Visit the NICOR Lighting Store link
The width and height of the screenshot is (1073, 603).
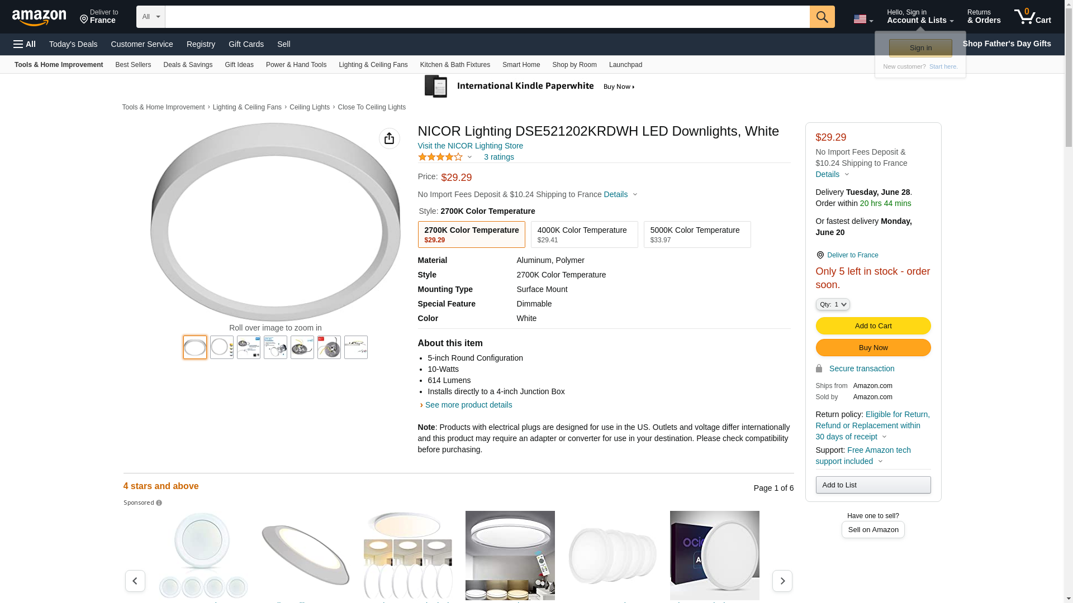click(470, 146)
